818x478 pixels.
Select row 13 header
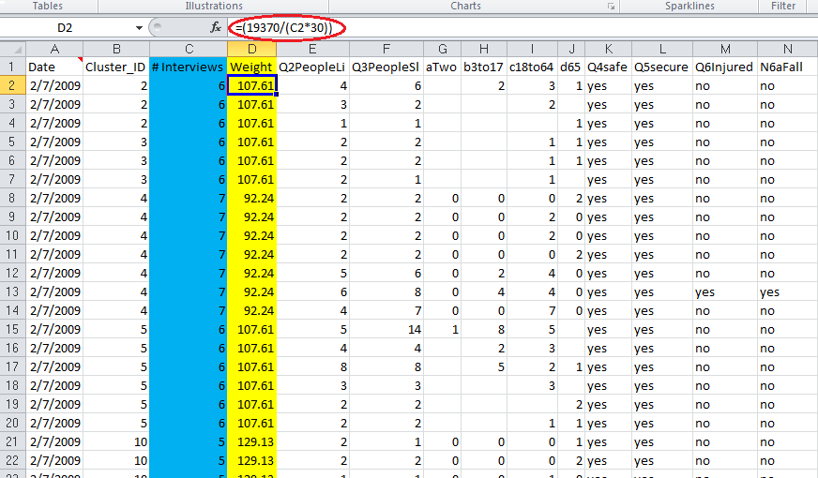pos(12,291)
